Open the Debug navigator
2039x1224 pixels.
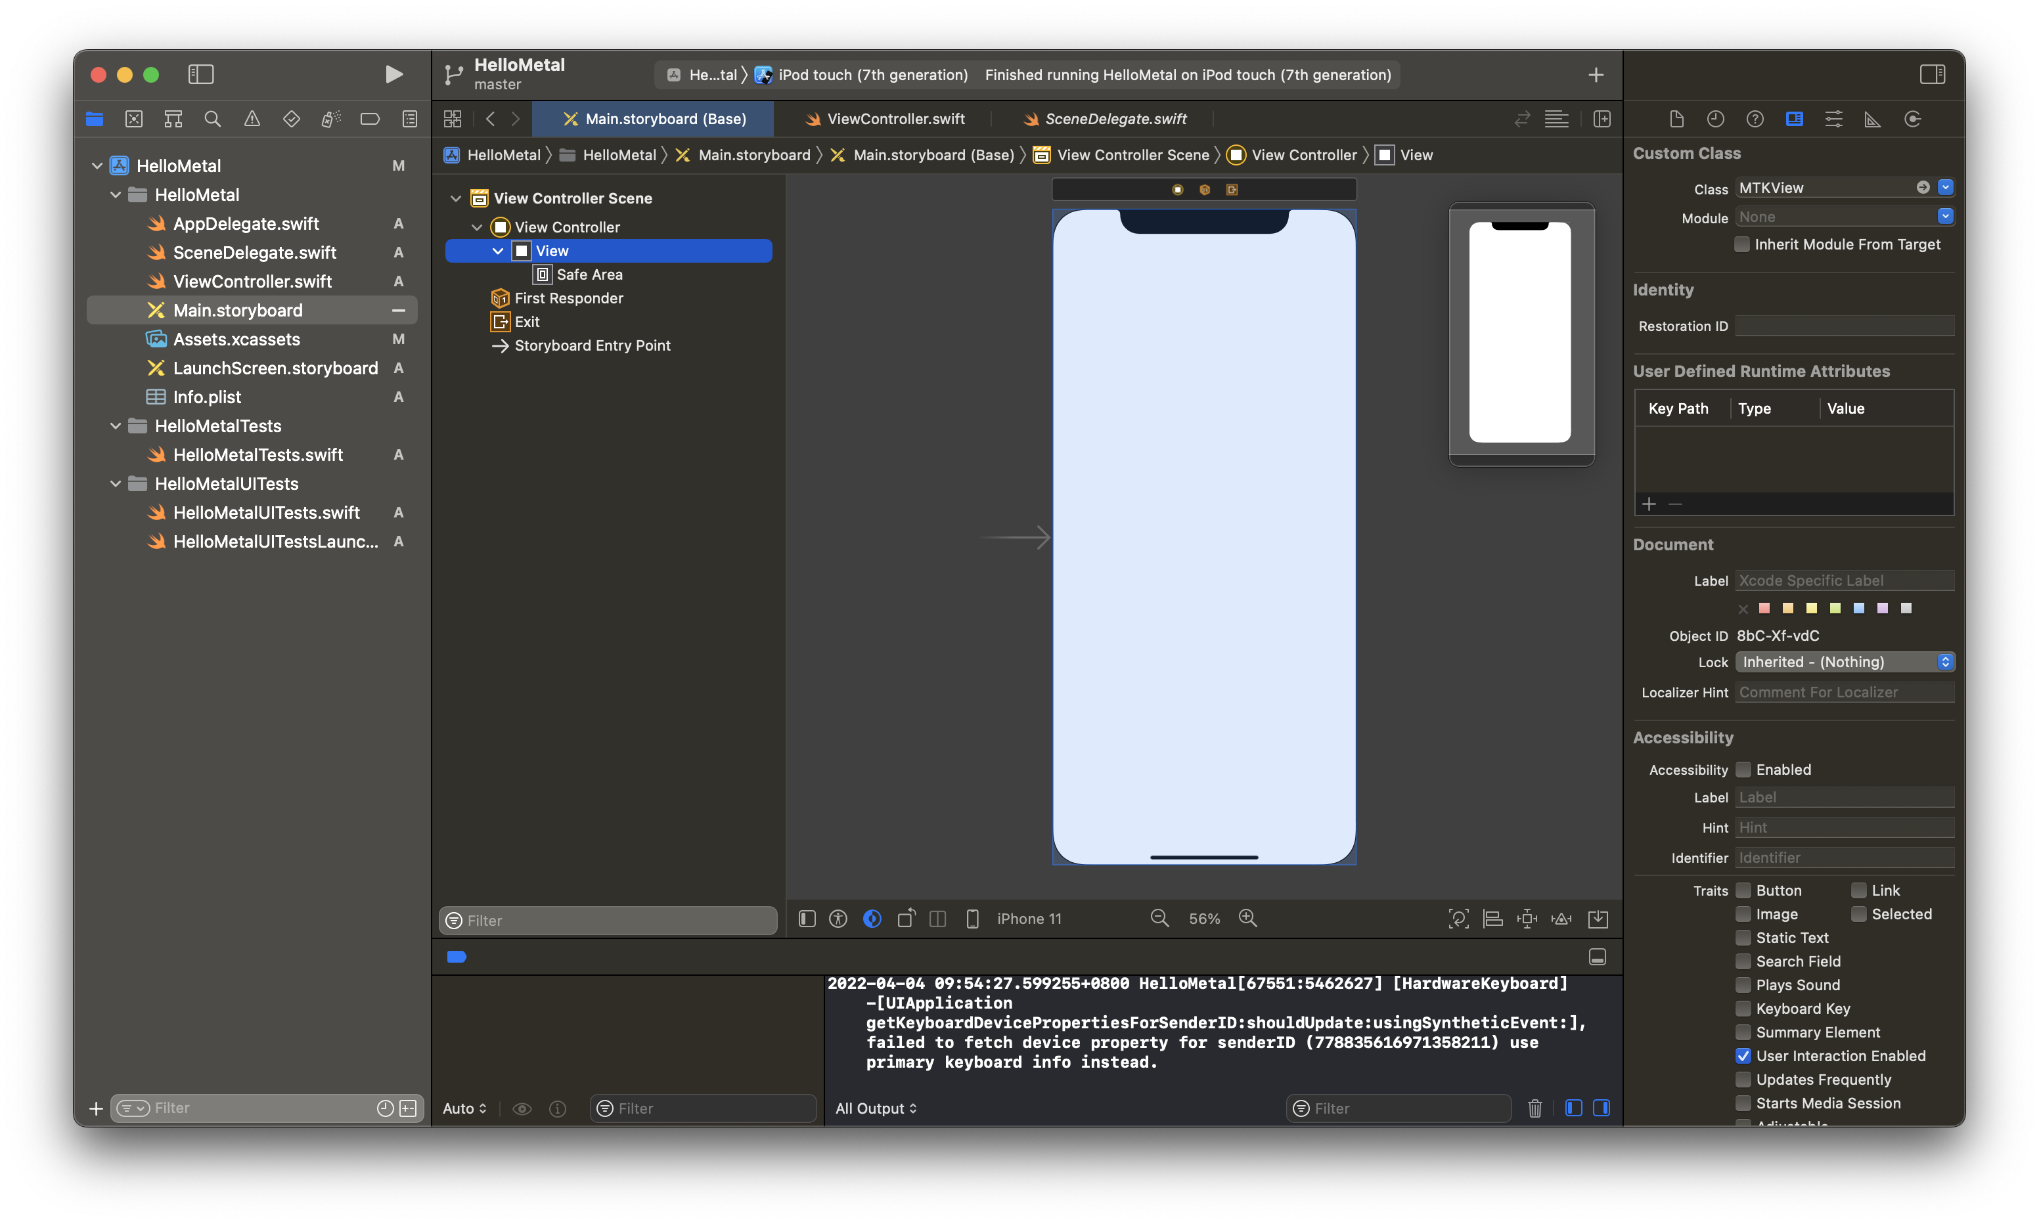(331, 120)
